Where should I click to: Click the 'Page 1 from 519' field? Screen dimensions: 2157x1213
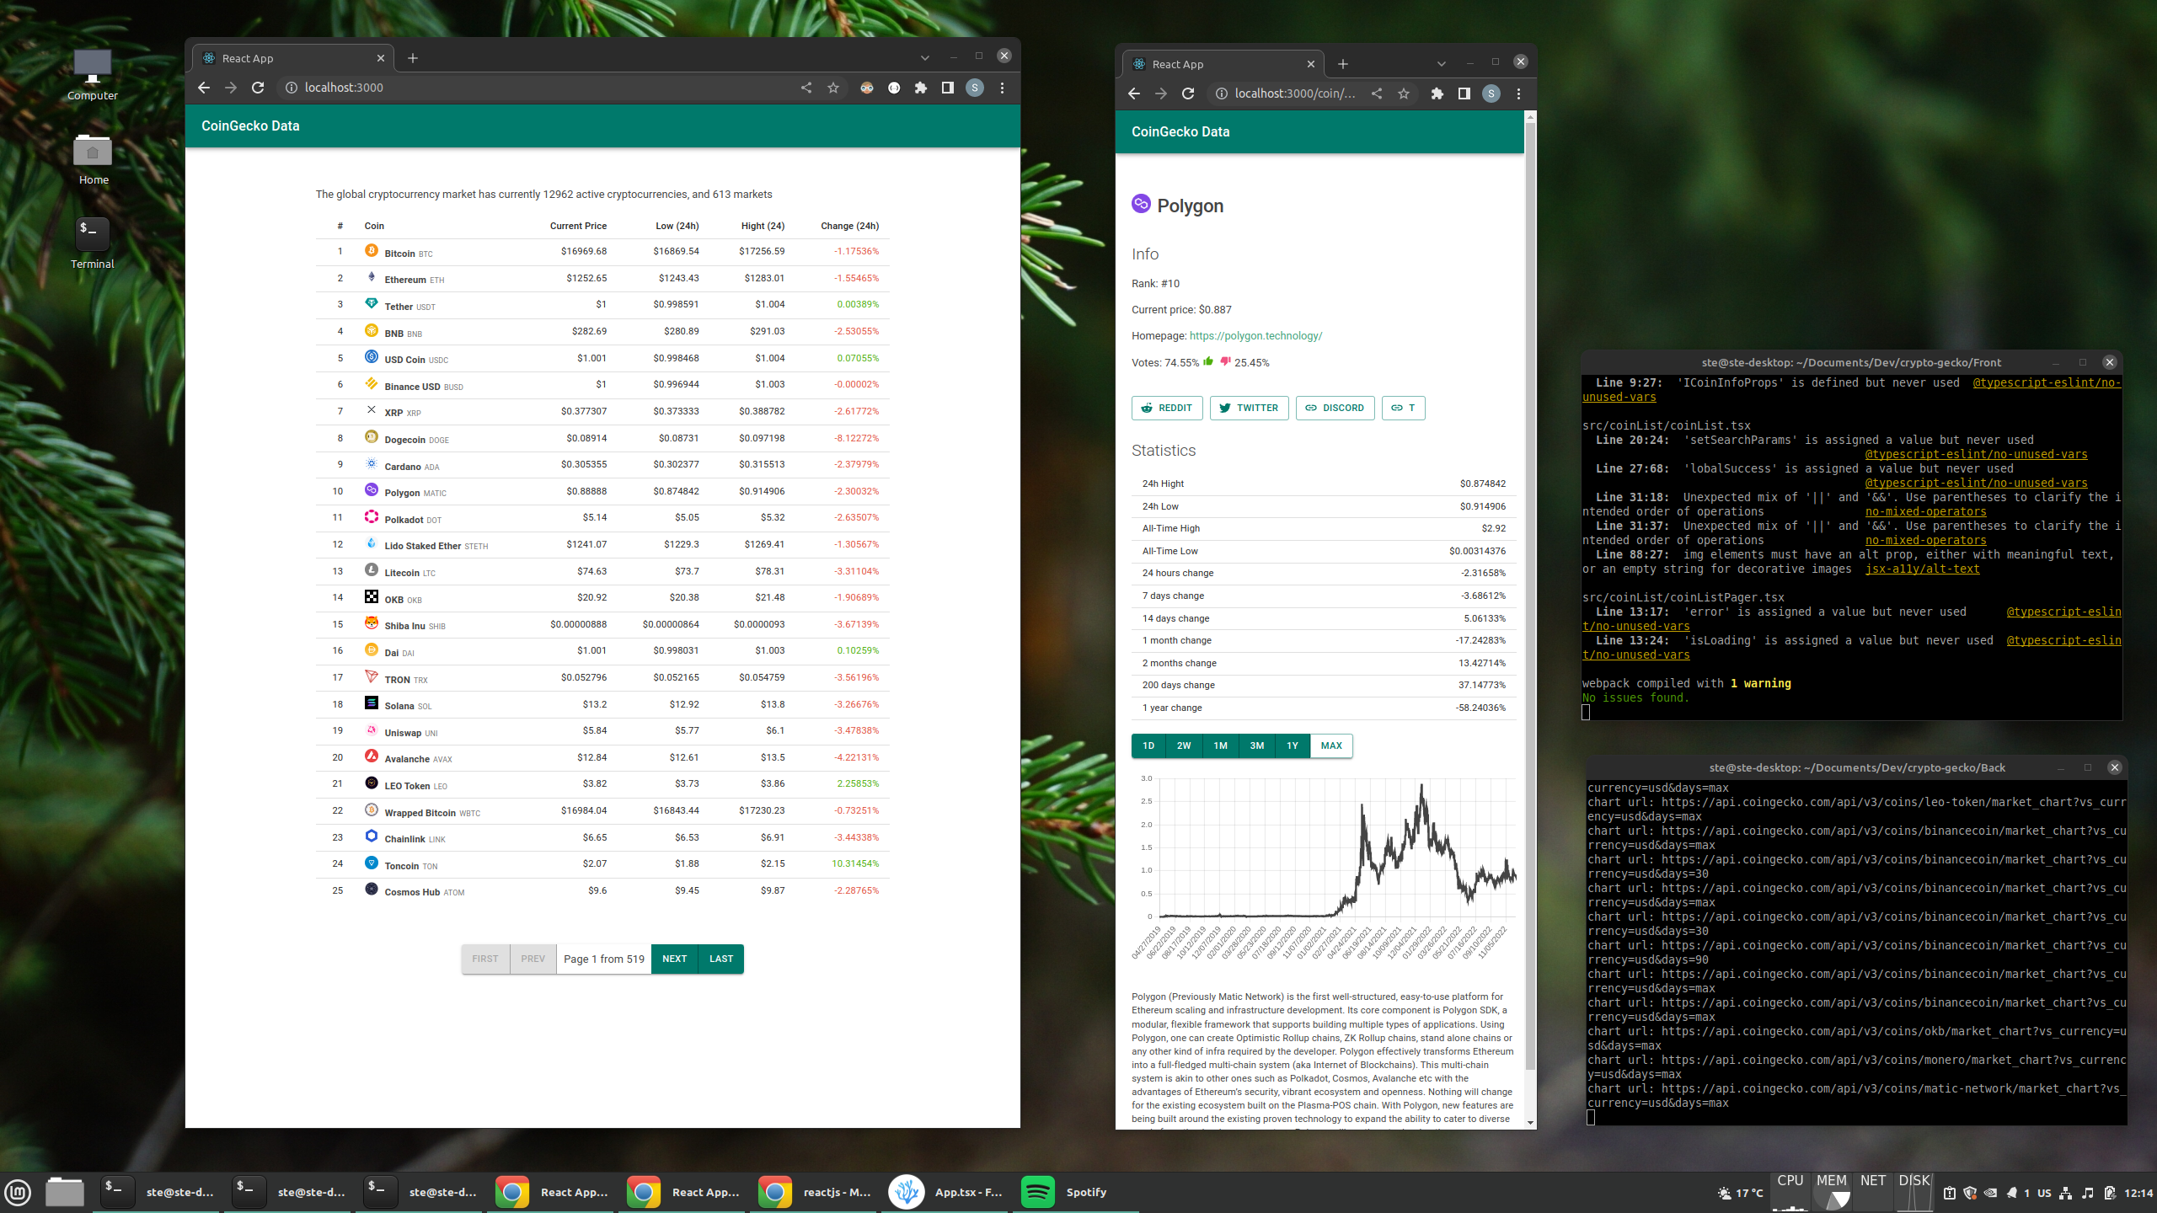point(603,959)
